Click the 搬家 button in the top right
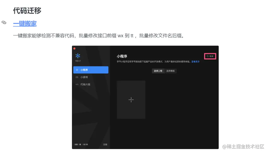This screenshot has height=154, width=269. [210, 56]
